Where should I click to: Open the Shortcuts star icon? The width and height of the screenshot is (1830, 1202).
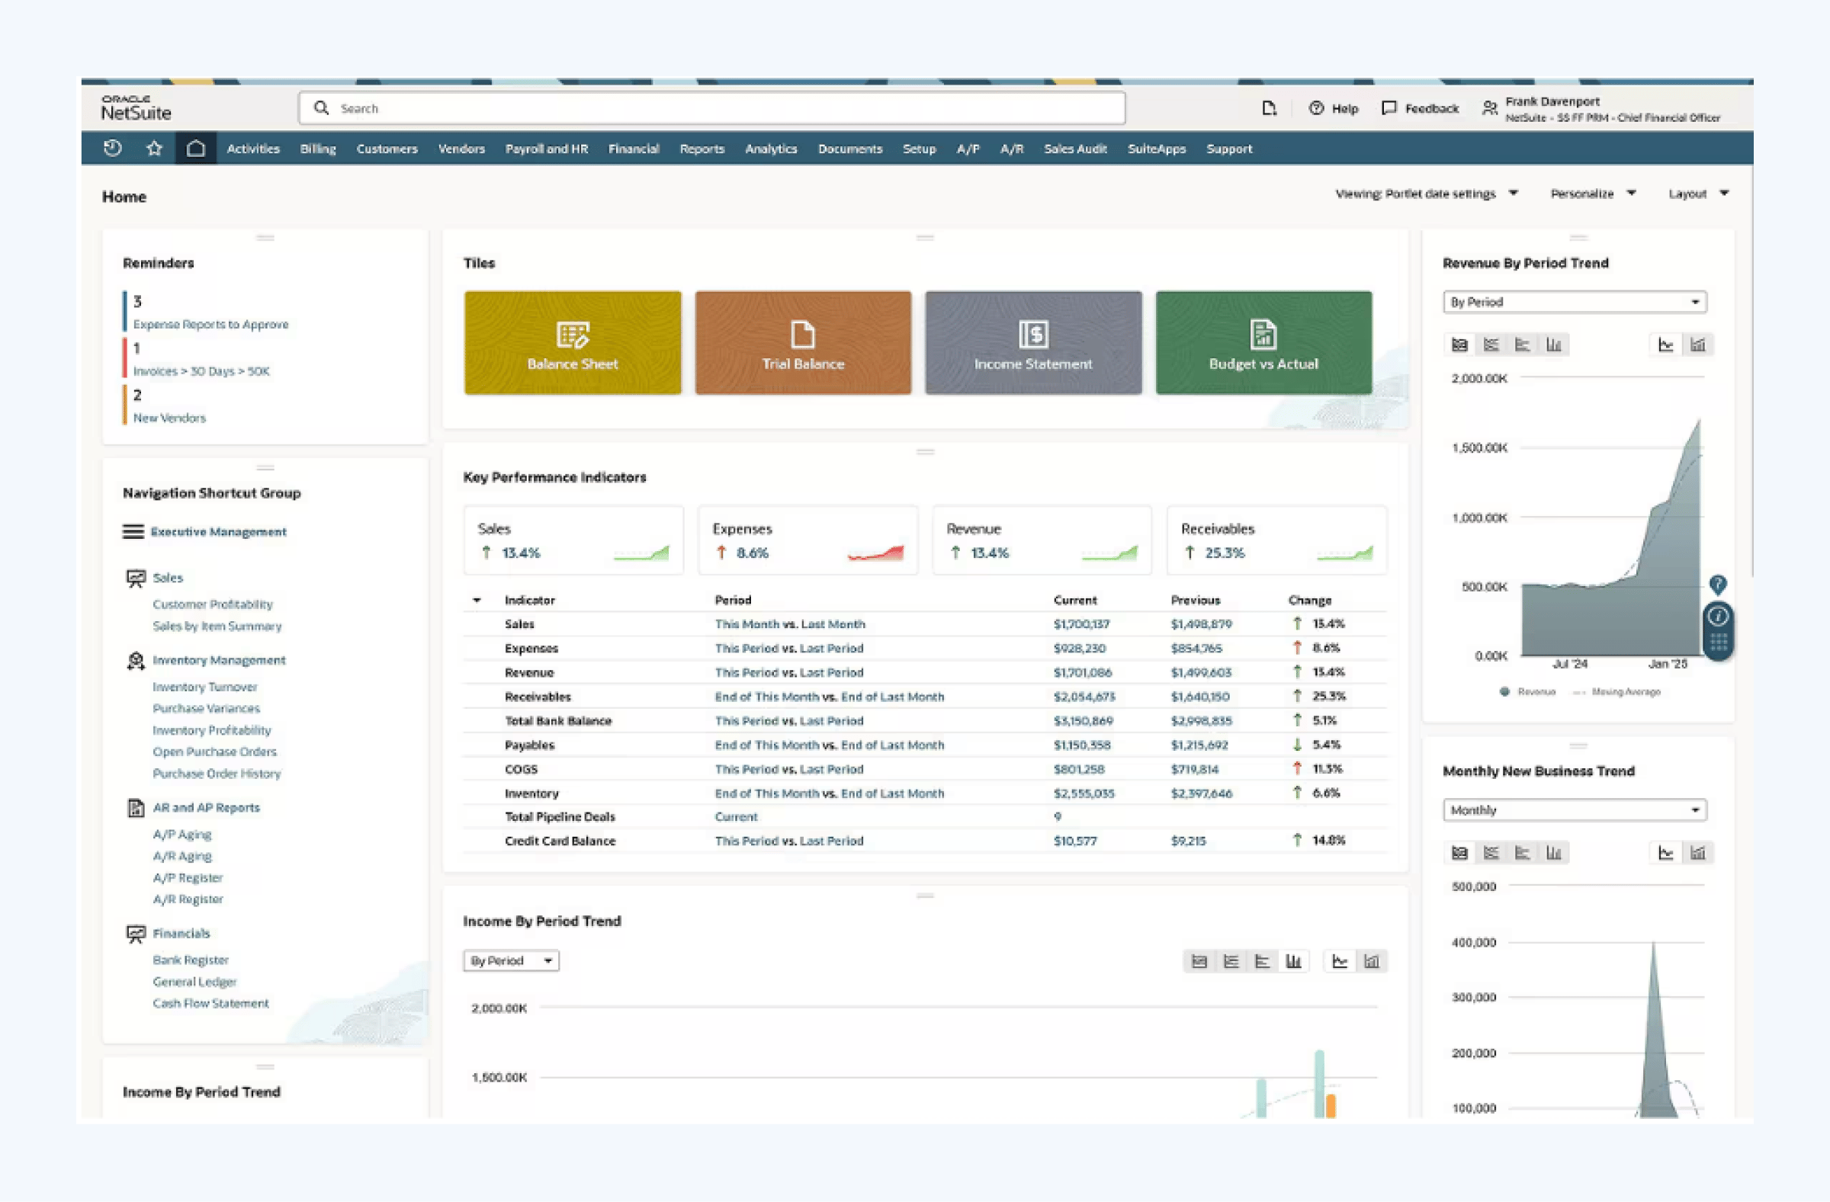pyautogui.click(x=155, y=149)
